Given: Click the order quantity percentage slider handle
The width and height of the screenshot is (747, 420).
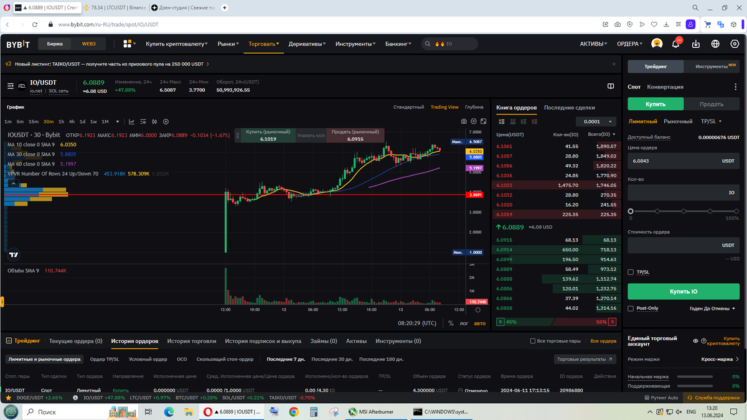Looking at the screenshot, I should coord(631,212).
